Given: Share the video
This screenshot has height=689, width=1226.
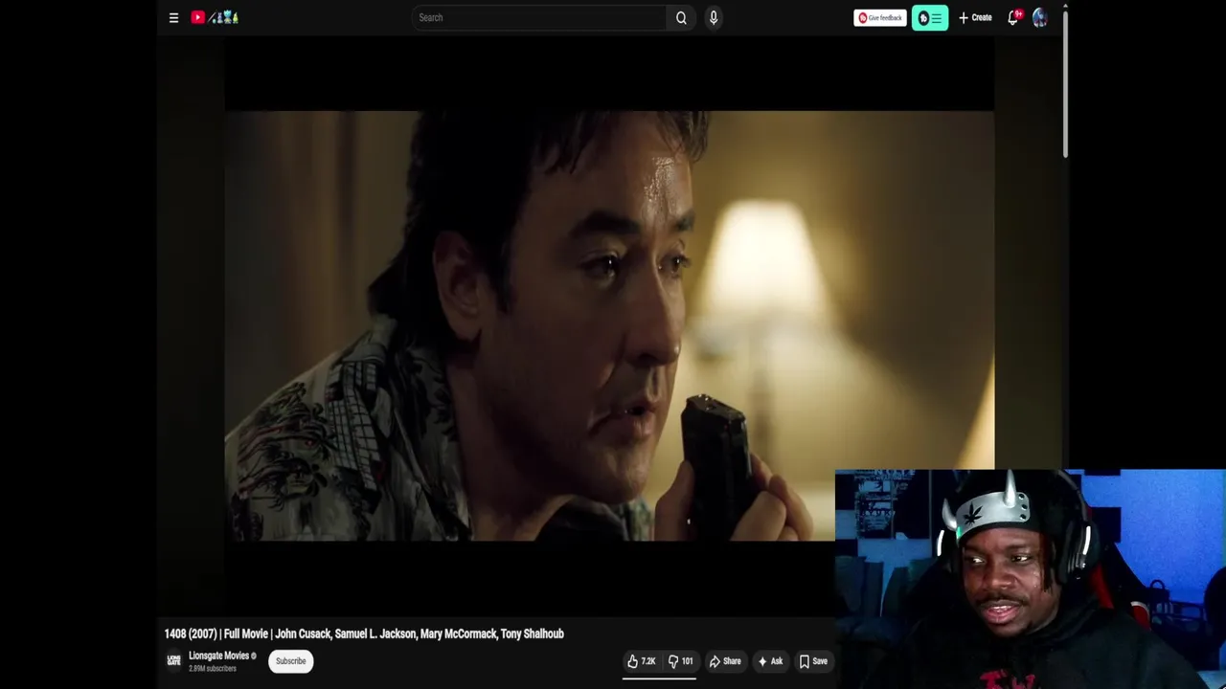Looking at the screenshot, I should [x=725, y=661].
